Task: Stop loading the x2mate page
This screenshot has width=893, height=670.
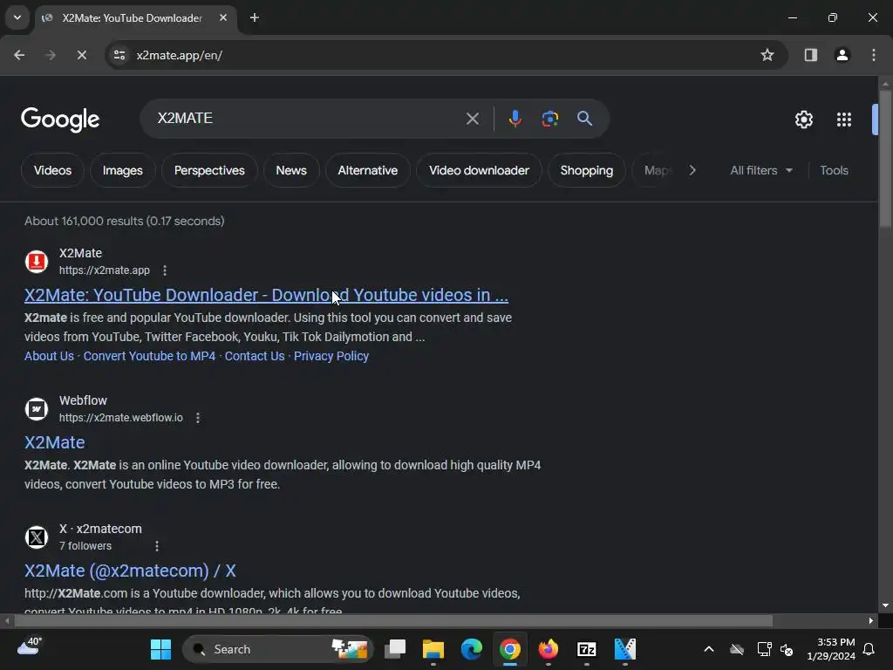Action: 81,55
